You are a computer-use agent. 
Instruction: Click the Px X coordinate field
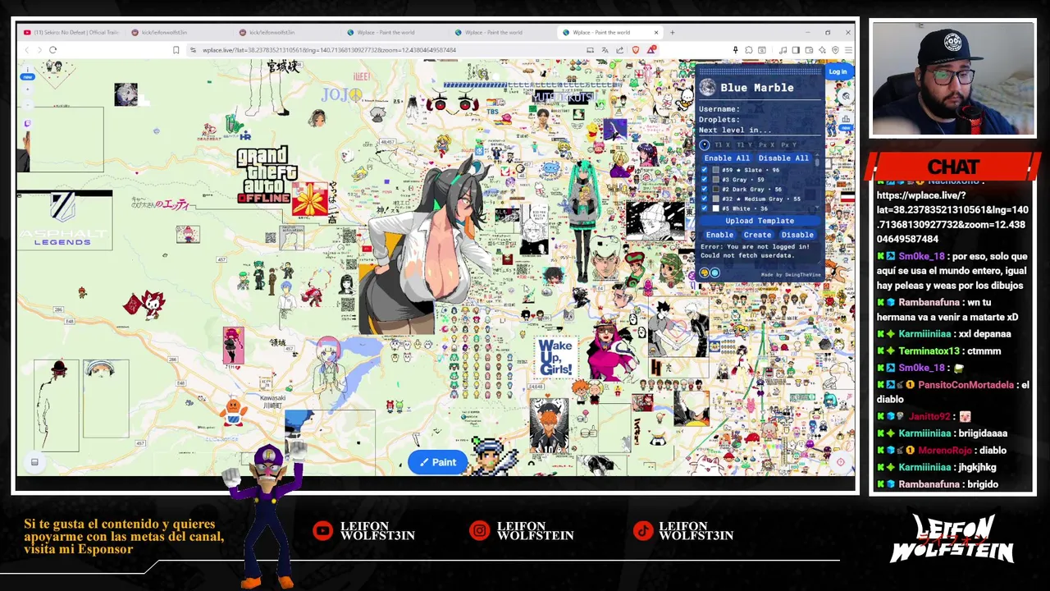[x=766, y=144]
